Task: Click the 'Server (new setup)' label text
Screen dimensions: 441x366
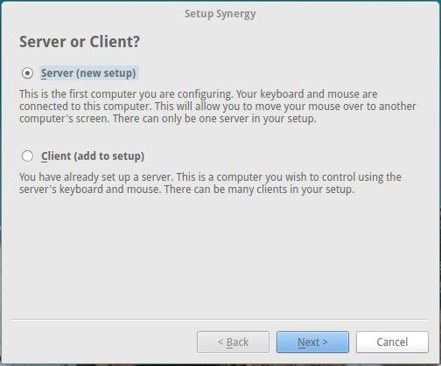Action: 88,73
